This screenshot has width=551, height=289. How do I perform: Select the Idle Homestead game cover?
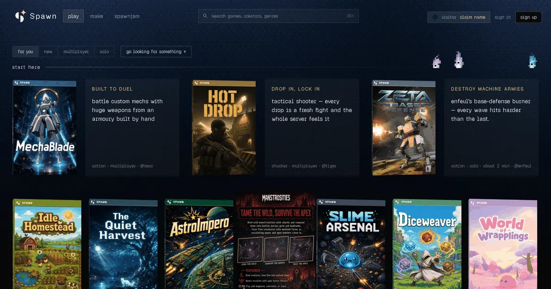47,244
